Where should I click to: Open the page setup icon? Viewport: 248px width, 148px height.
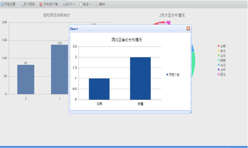[2, 4]
